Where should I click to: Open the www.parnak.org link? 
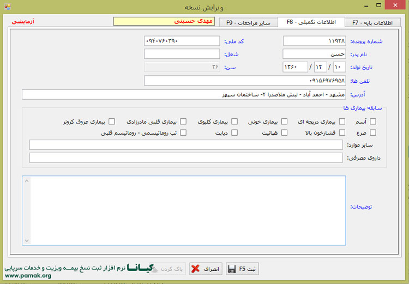[28, 276]
